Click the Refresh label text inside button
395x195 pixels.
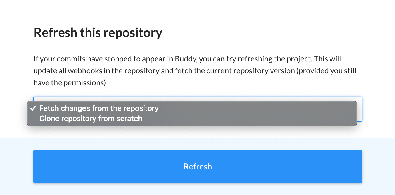pyautogui.click(x=198, y=167)
